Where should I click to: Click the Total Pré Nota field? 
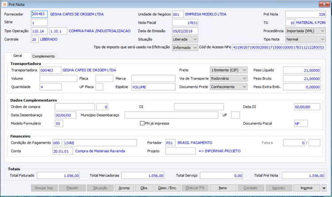(303, 175)
